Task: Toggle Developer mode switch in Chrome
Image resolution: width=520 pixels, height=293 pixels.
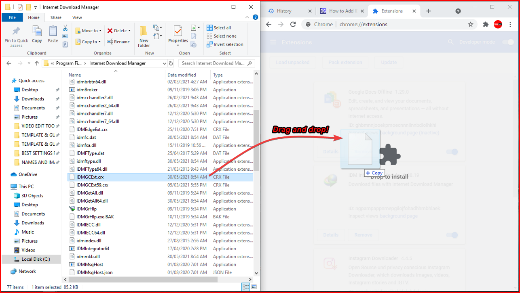Action: [507, 42]
